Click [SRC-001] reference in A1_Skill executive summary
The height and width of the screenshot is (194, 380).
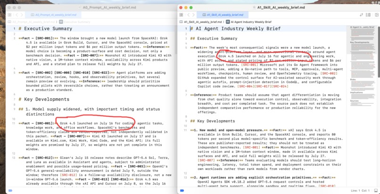pos(249,65)
